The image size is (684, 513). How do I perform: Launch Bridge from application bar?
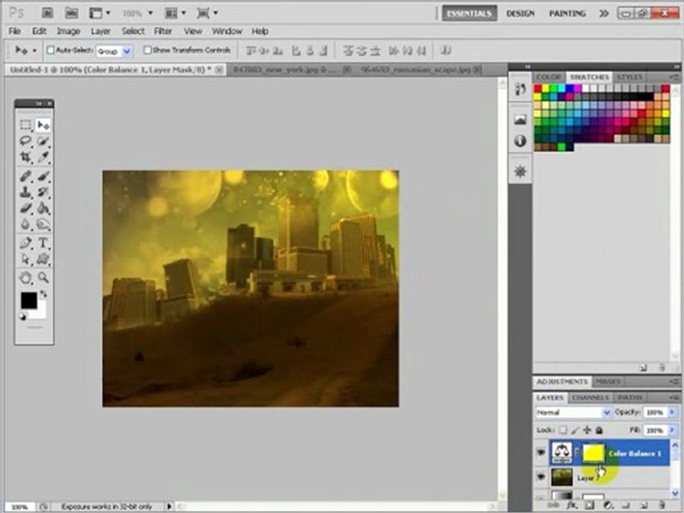[x=47, y=13]
